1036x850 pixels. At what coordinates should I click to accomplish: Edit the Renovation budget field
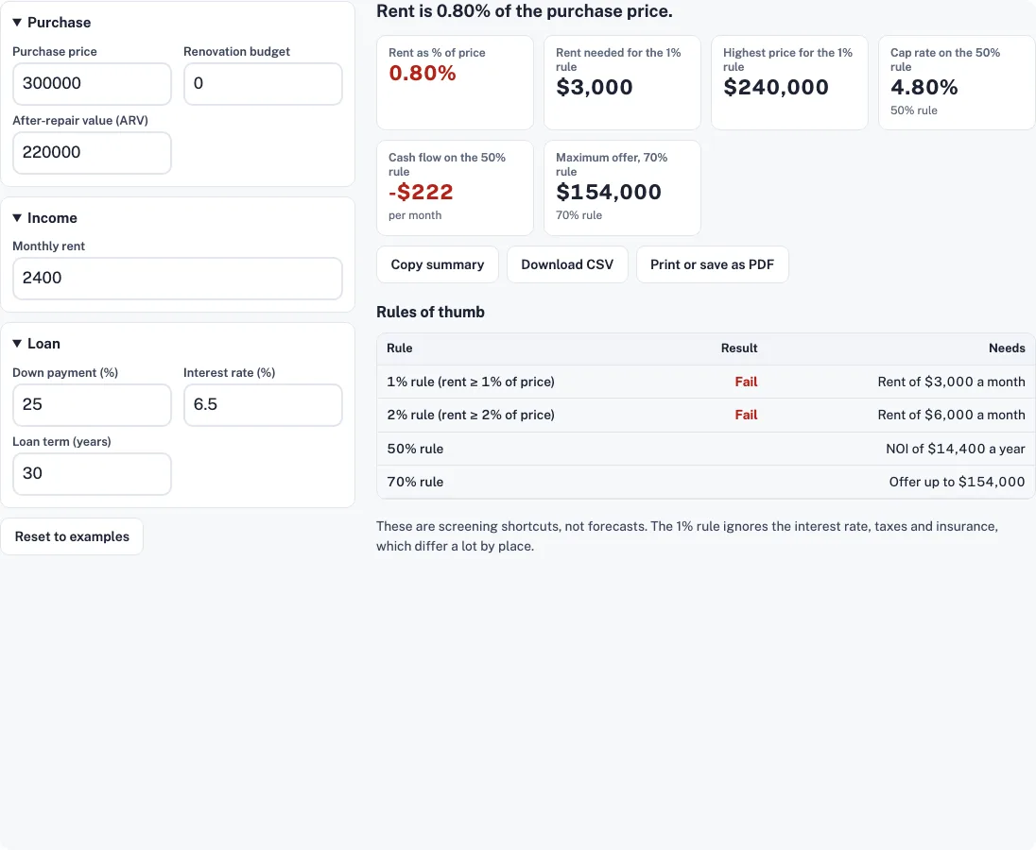(x=263, y=84)
